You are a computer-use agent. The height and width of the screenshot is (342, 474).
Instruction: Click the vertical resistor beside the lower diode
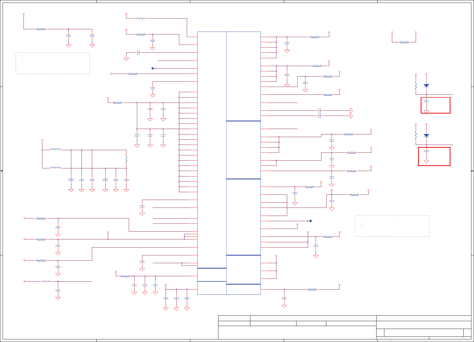[x=416, y=135]
